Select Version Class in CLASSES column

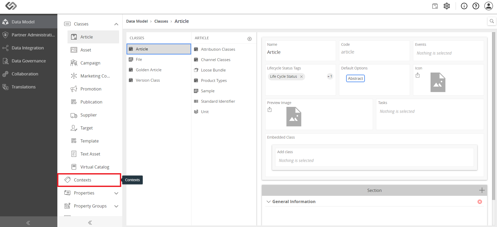(x=159, y=80)
